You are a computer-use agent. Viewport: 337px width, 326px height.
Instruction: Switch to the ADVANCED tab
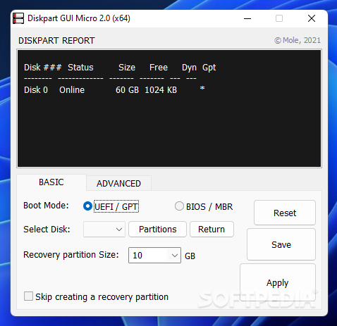tap(118, 183)
